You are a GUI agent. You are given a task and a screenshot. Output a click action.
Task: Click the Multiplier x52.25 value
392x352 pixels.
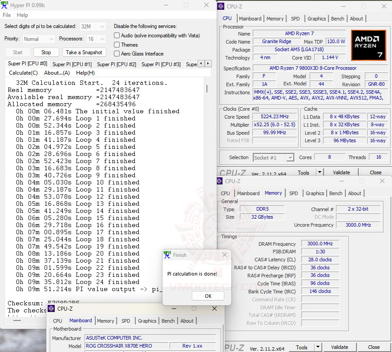(x=275, y=124)
